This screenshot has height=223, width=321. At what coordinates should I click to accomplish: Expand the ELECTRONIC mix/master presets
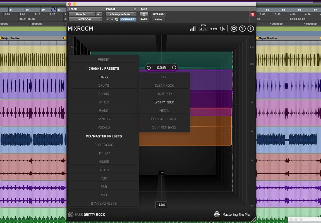(104, 145)
